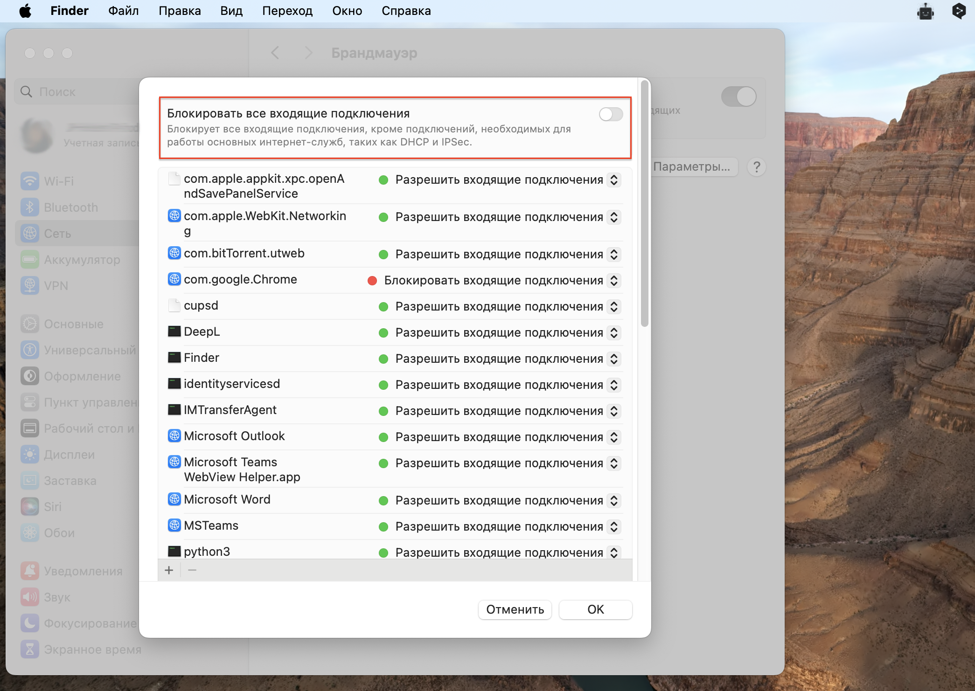
Task: Click the identityservicesd icon
Action: click(174, 384)
